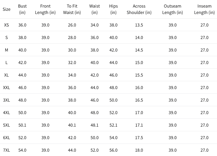The image size is (217, 156).
Task: Select the XXL size row label
Action: click(6, 88)
